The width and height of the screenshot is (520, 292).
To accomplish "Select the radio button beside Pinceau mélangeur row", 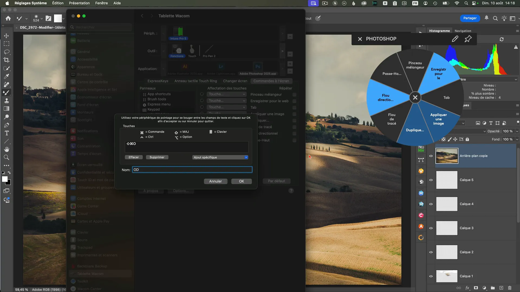I will point(202,94).
